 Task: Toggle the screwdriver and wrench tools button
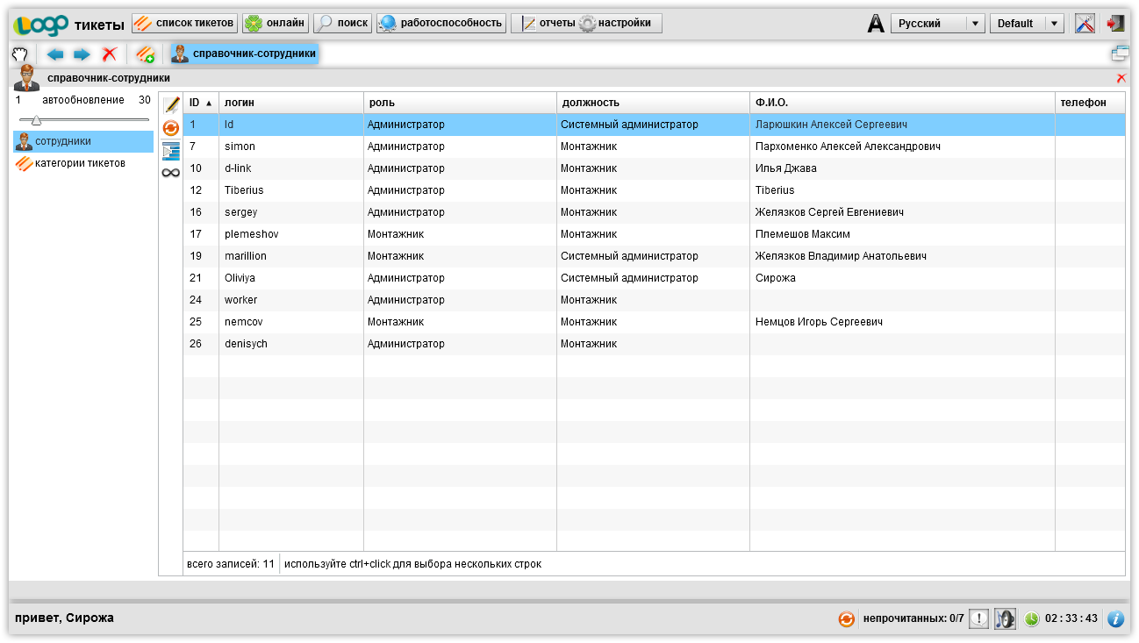pyautogui.click(x=1085, y=24)
